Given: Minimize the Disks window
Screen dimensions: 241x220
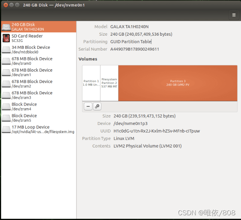Looking at the screenshot, I should tap(12, 5).
